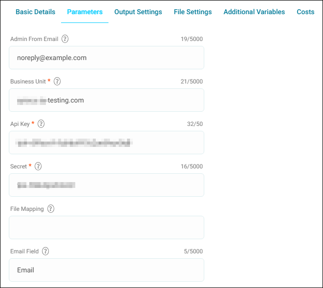This screenshot has height=288, width=323.
Task: Click the Api Key label
Action: tap(20, 124)
